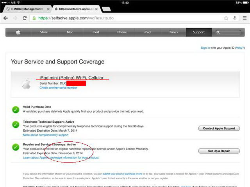Close the selfsolve.apple.com tab

(96, 9)
